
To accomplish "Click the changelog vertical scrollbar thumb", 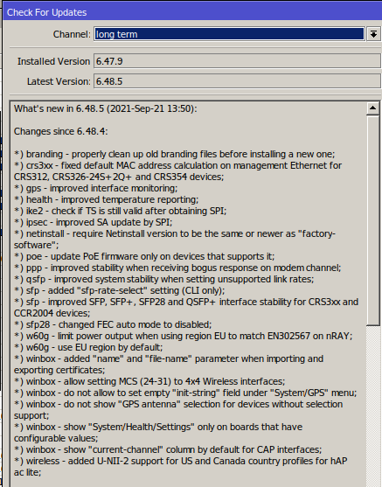I will pos(372,220).
